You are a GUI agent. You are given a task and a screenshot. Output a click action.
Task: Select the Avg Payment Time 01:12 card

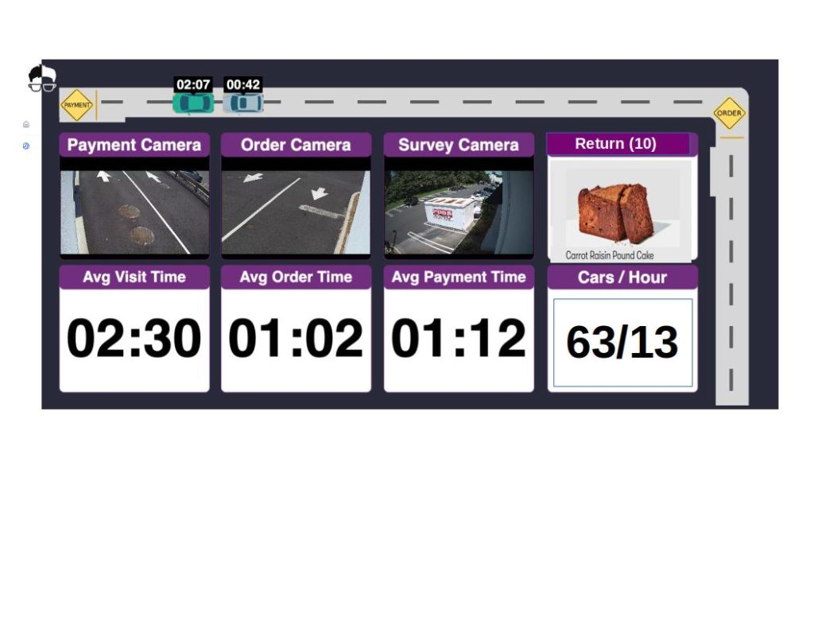[x=459, y=328]
